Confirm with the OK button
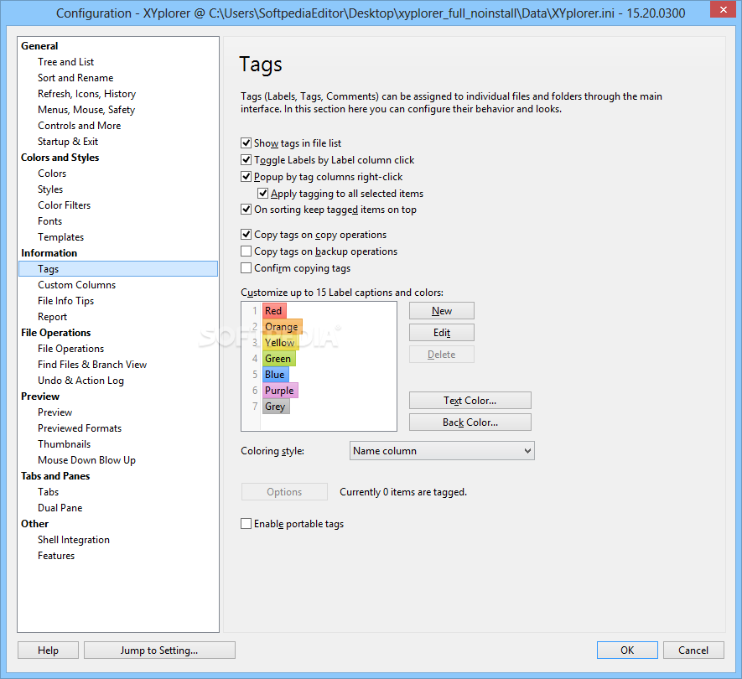 (627, 650)
